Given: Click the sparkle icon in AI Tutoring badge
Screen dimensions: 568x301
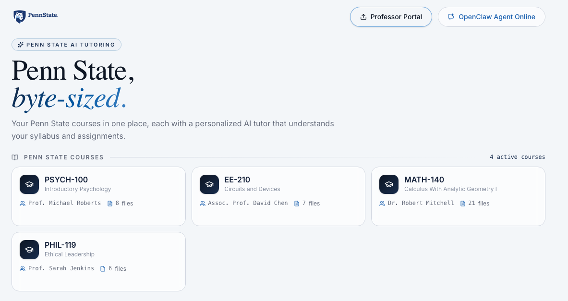Looking at the screenshot, I should 21,45.
